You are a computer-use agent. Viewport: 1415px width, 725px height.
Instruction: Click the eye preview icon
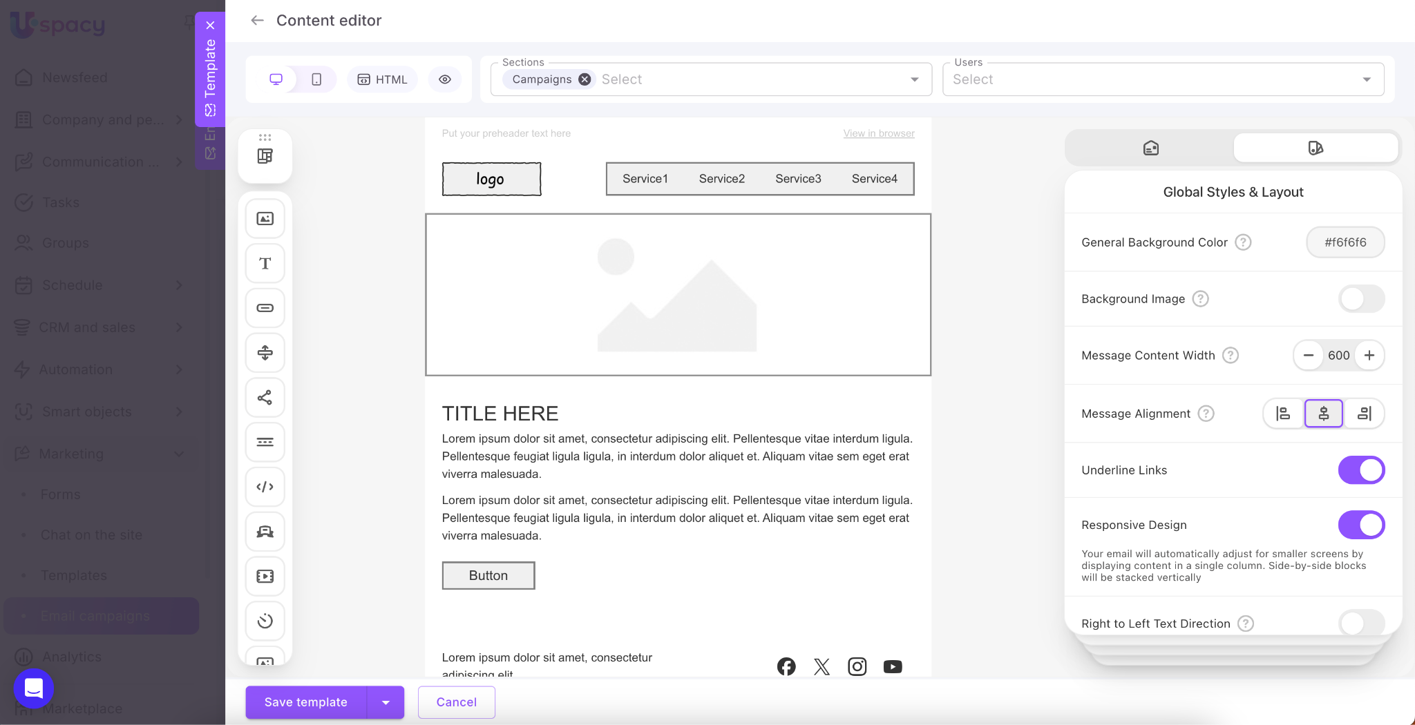[445, 79]
